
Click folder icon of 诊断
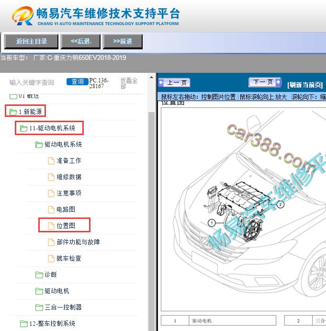(x=39, y=275)
